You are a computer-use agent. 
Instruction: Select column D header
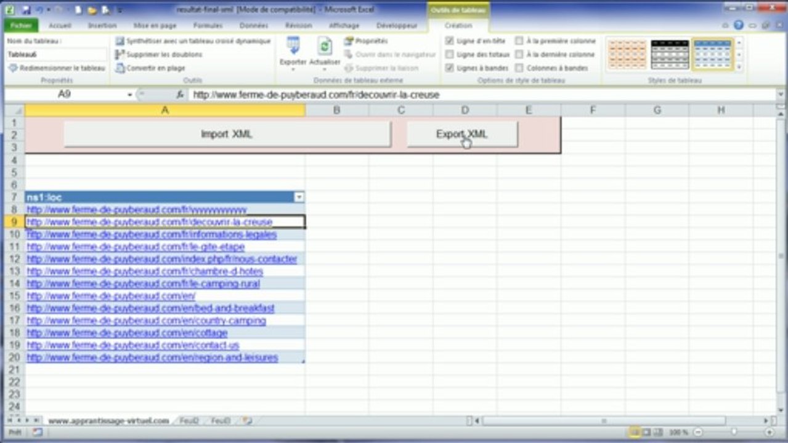point(465,110)
